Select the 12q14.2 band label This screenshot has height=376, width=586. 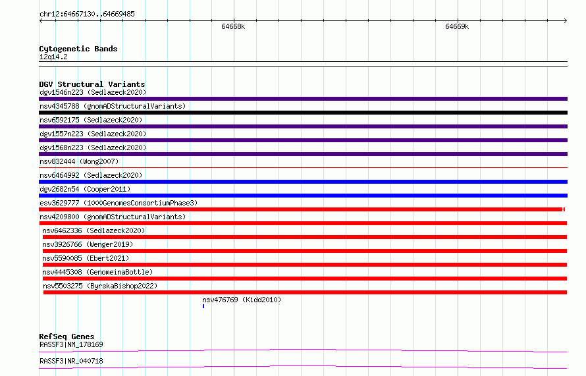point(53,57)
